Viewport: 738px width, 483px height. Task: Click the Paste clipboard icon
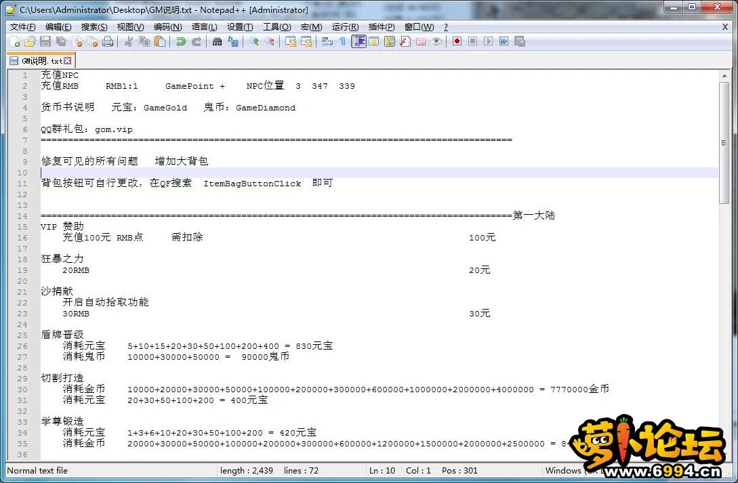coord(160,42)
